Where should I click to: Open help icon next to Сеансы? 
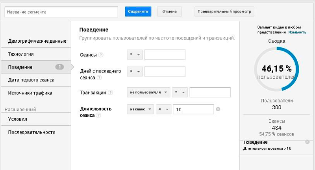click(101, 55)
